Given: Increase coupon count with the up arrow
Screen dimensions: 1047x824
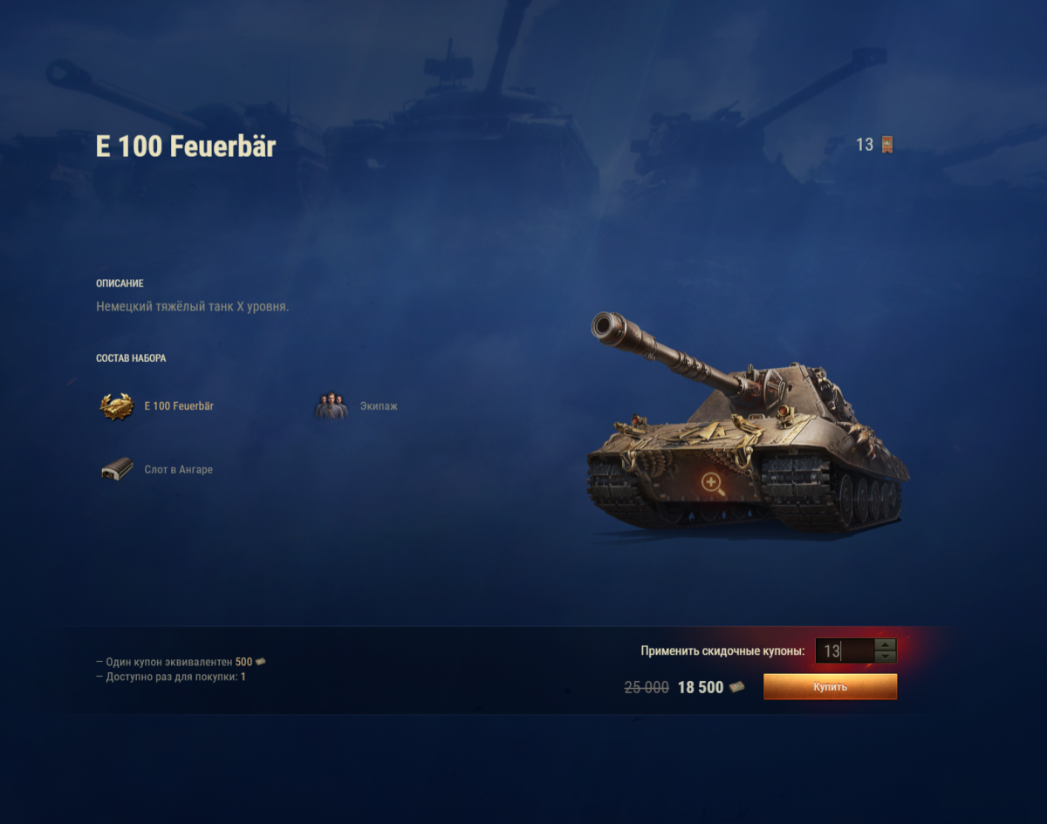Looking at the screenshot, I should [886, 645].
